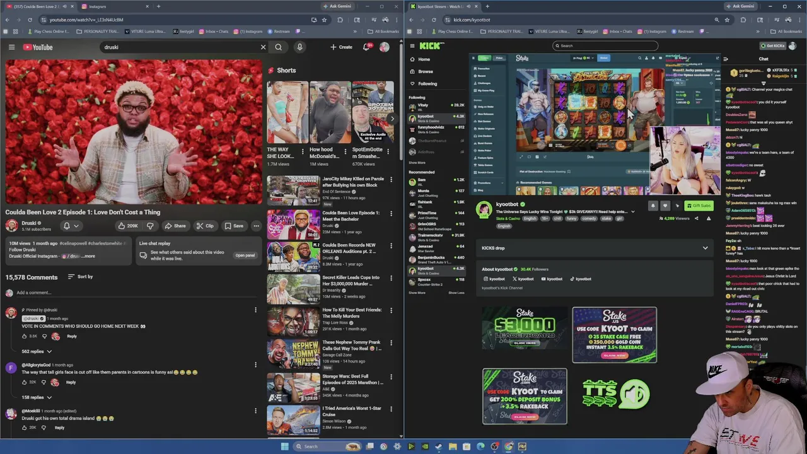Go to Kick Home in sidebar
807x454 pixels.
tap(420, 59)
